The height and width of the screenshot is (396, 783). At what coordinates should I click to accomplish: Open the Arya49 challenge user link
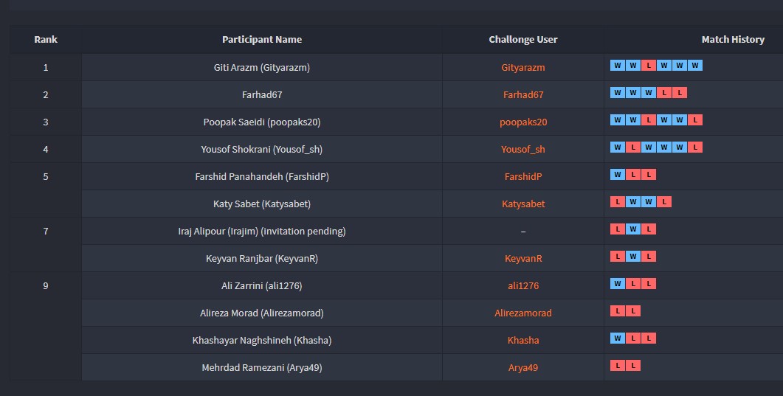pyautogui.click(x=523, y=368)
